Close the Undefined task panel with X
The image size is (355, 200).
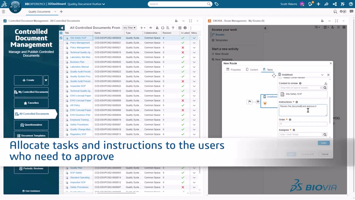point(328,75)
